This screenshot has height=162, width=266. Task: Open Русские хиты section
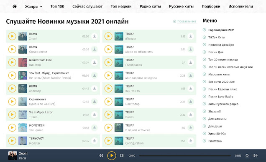[x=182, y=6]
